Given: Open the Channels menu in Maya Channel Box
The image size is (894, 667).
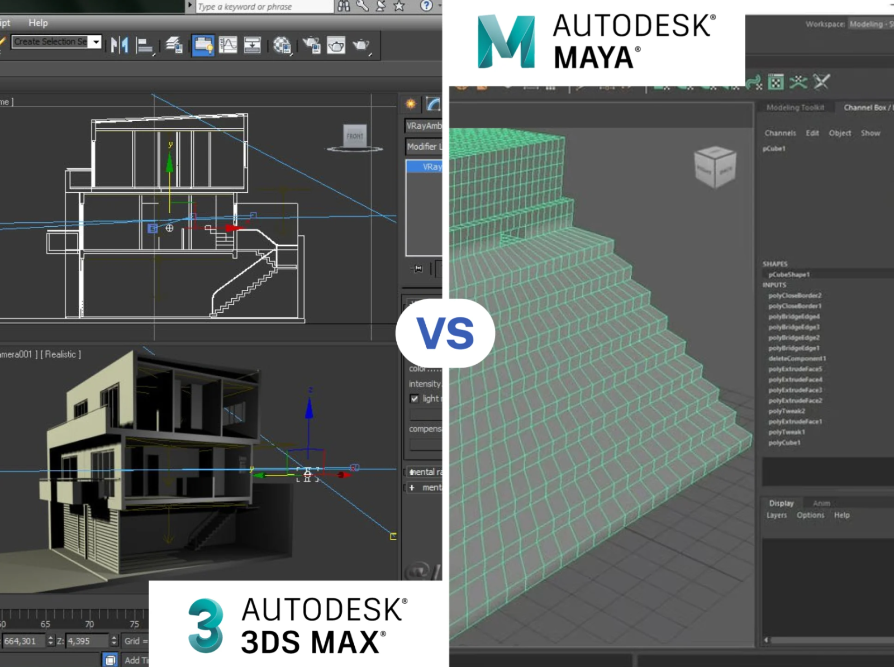Looking at the screenshot, I should 780,133.
